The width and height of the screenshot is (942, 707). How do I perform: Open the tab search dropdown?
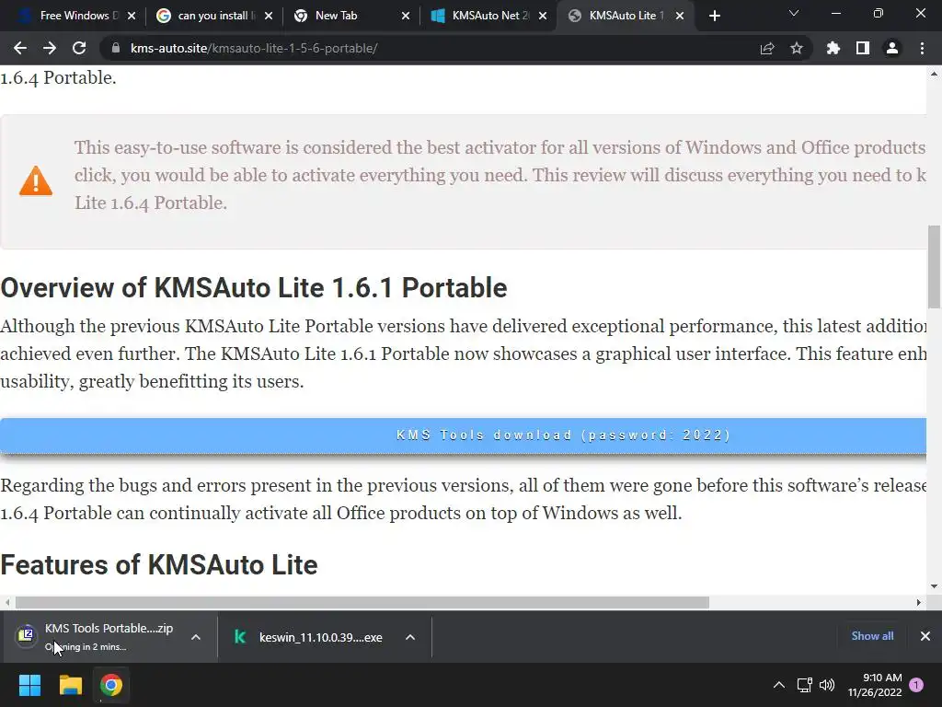point(794,13)
